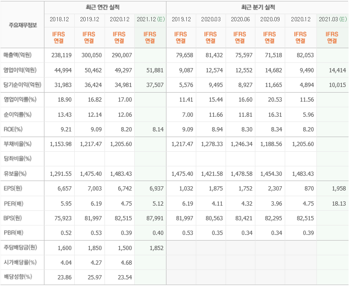Click operating profit value 14,682

273,70
